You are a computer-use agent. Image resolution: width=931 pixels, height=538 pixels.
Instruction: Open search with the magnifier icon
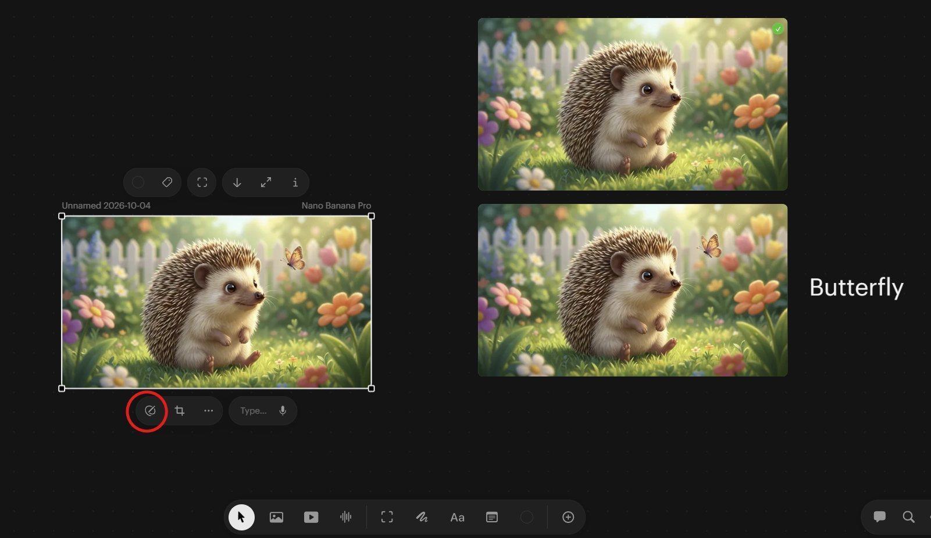point(908,517)
